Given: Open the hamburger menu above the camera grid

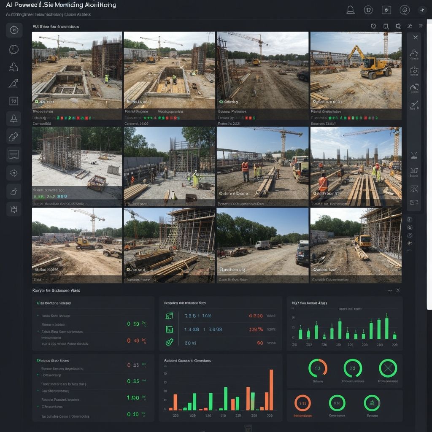Looking at the screenshot, I should point(421,26).
